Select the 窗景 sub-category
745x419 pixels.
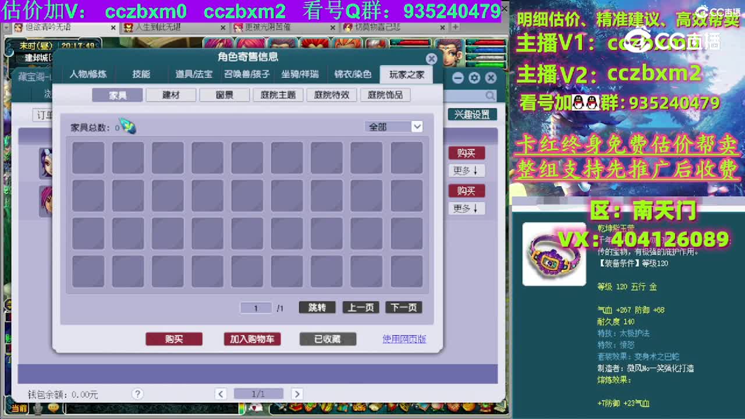click(225, 95)
